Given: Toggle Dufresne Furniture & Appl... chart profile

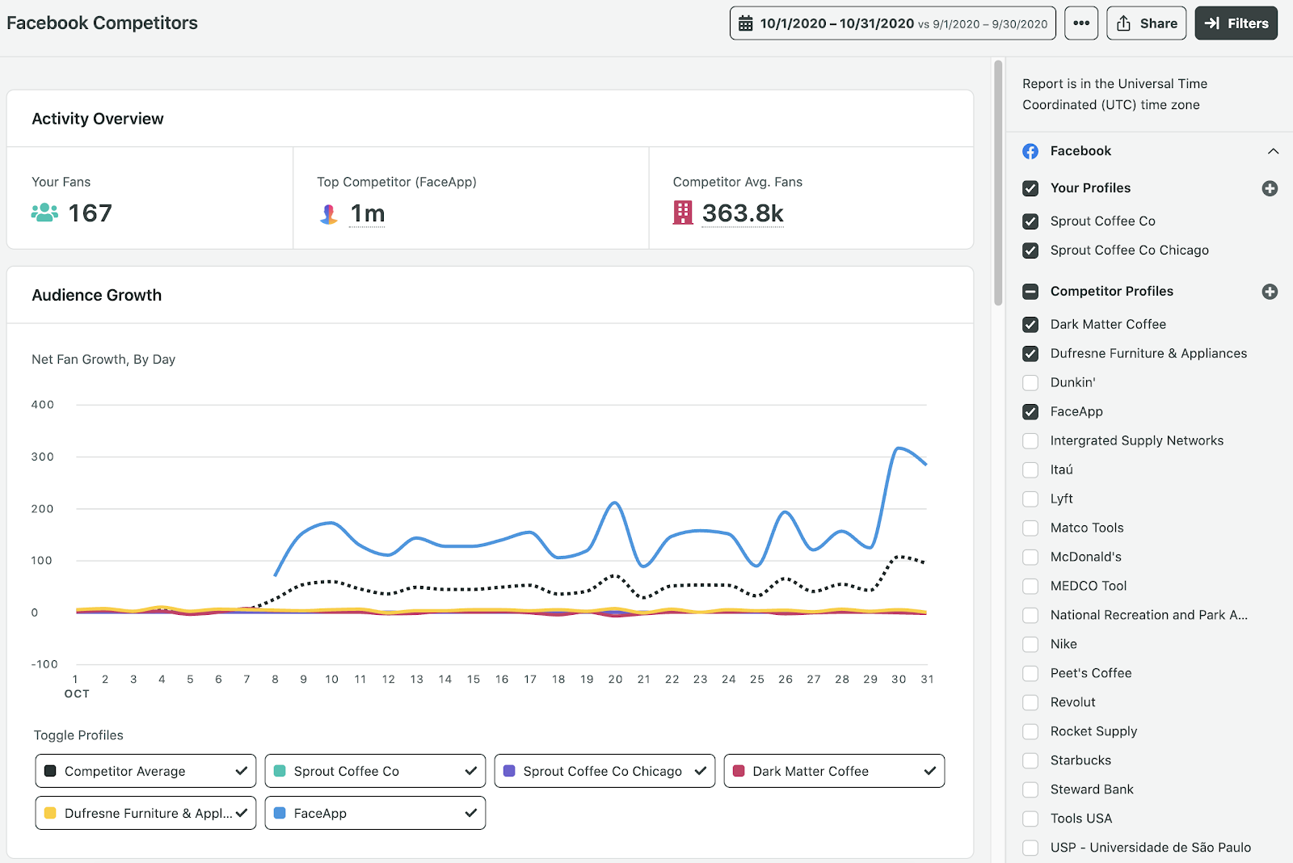Looking at the screenshot, I should tap(145, 813).
